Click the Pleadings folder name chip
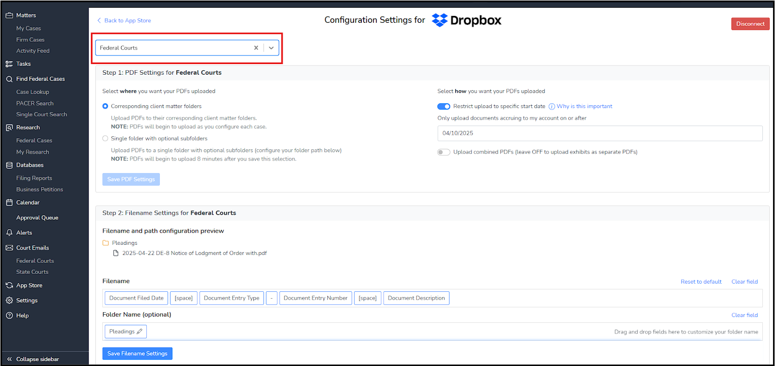The width and height of the screenshot is (775, 366). click(x=125, y=332)
